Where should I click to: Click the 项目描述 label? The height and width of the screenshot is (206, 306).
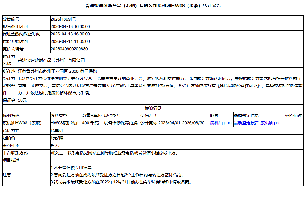11,160
